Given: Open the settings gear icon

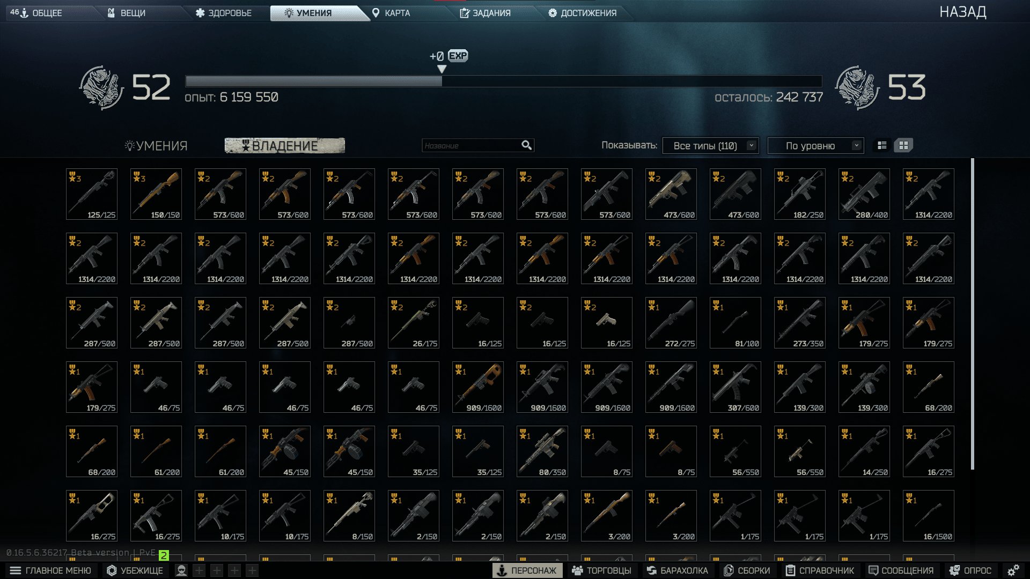Looking at the screenshot, I should 1013,570.
